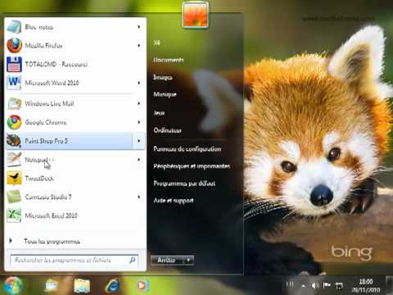Launch Google Chrome from its icon

pyautogui.click(x=14, y=122)
